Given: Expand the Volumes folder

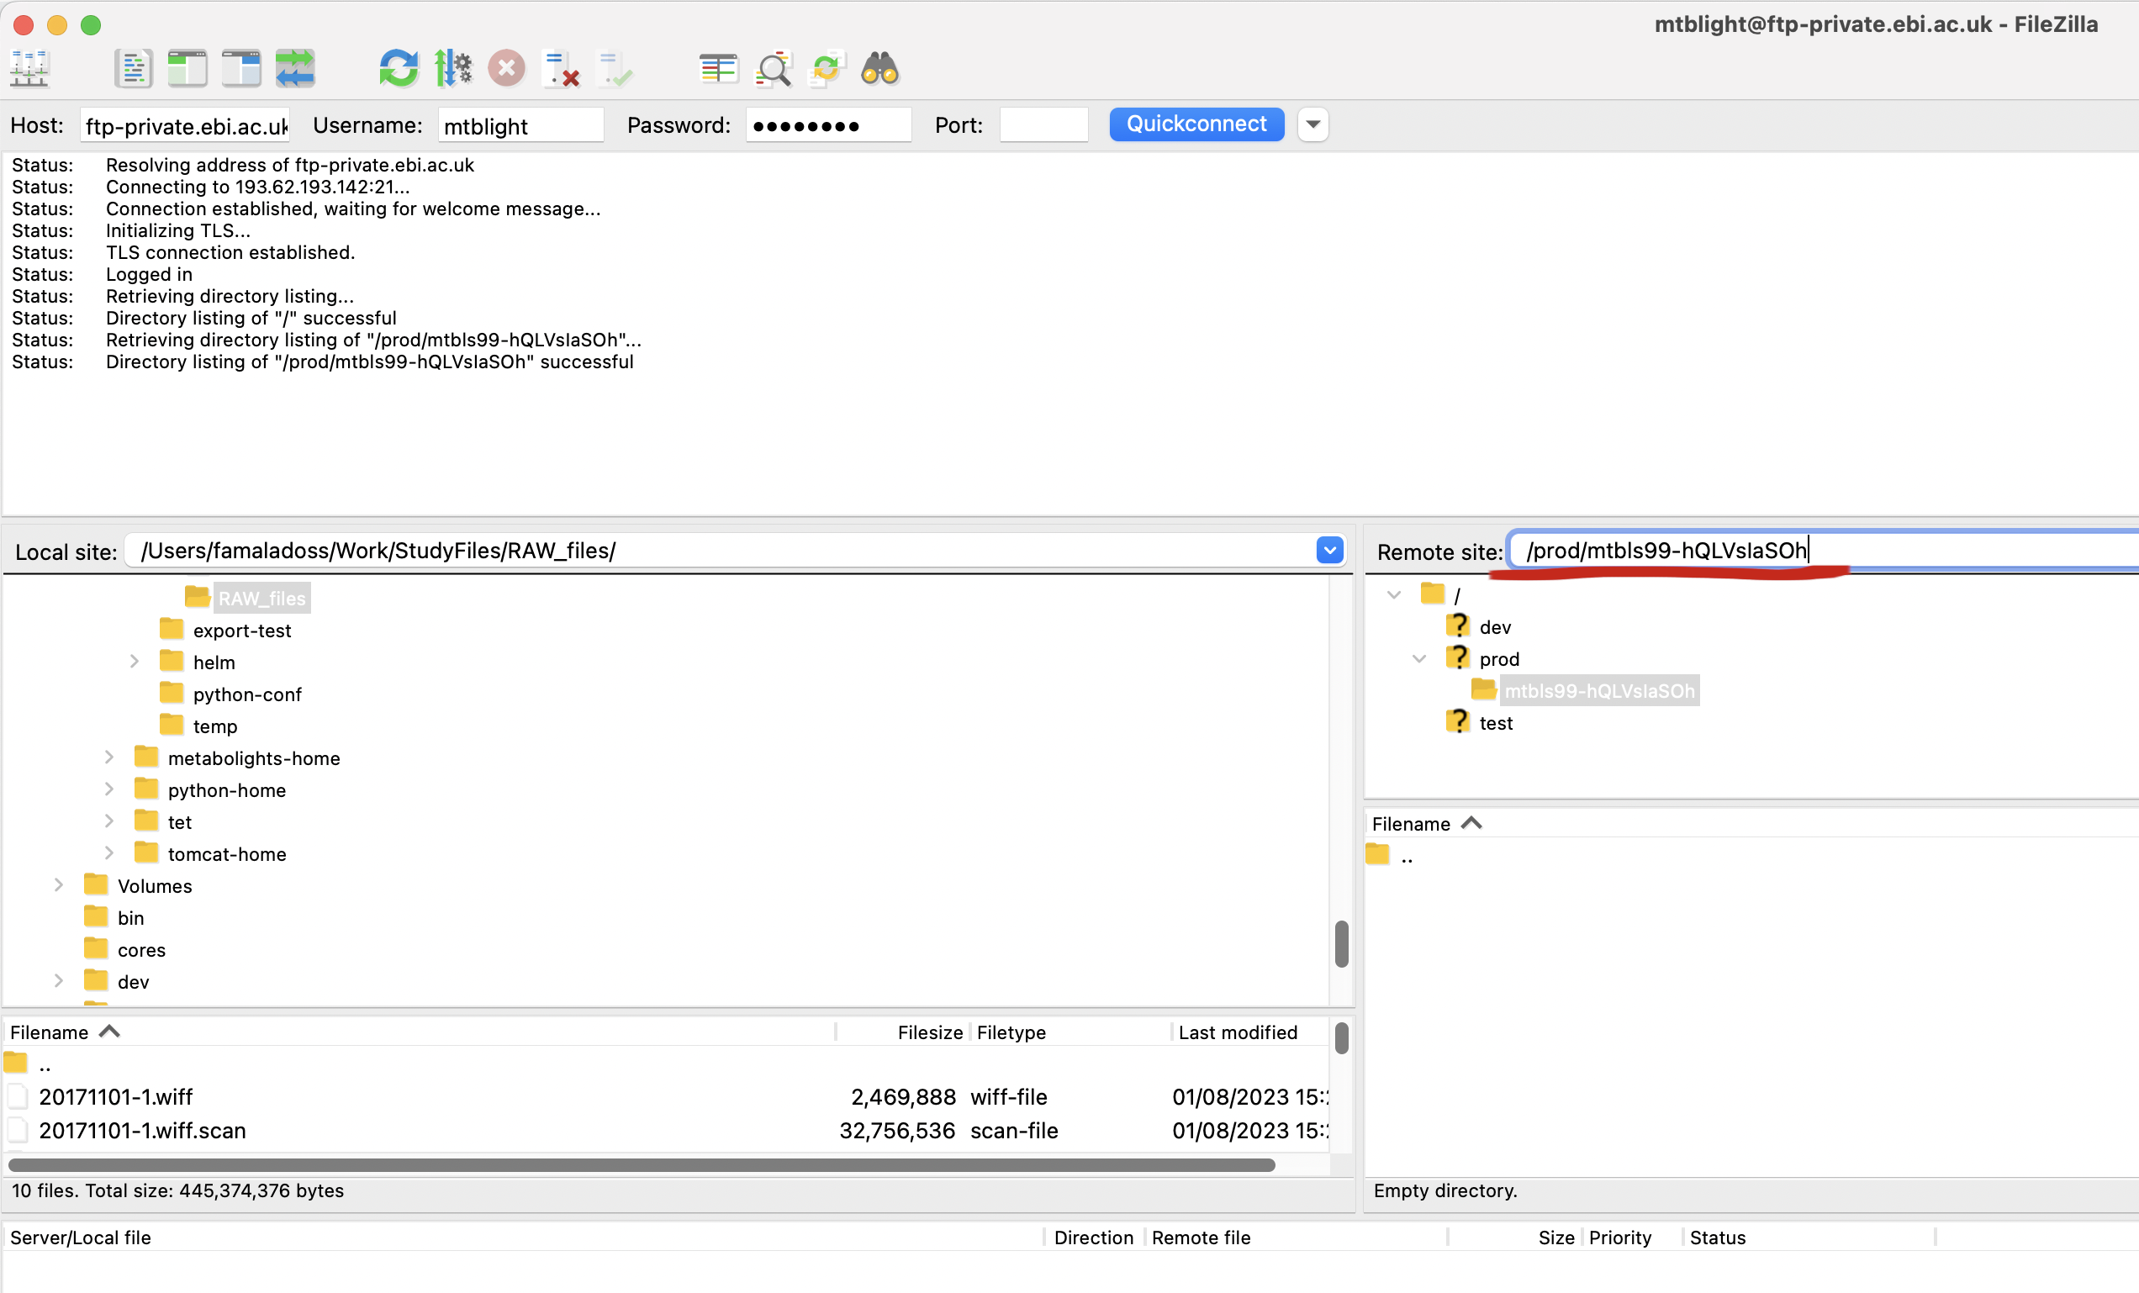Looking at the screenshot, I should 58,885.
